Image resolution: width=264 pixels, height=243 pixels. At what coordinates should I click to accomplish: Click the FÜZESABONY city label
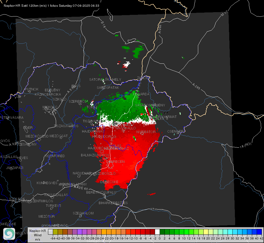click(26, 144)
